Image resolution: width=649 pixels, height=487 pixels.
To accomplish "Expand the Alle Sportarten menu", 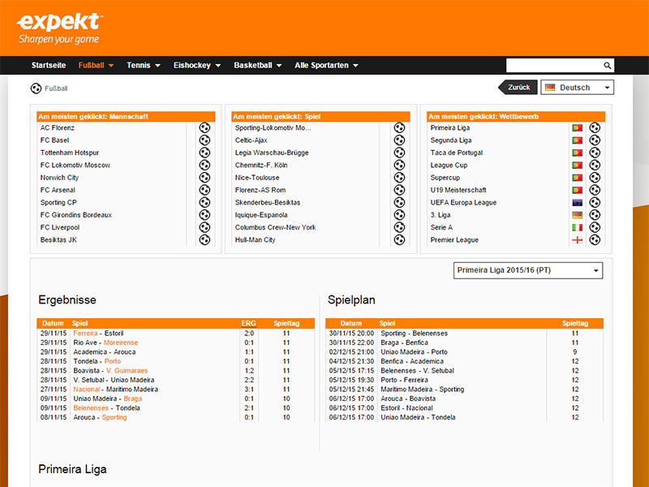I will [x=326, y=66].
